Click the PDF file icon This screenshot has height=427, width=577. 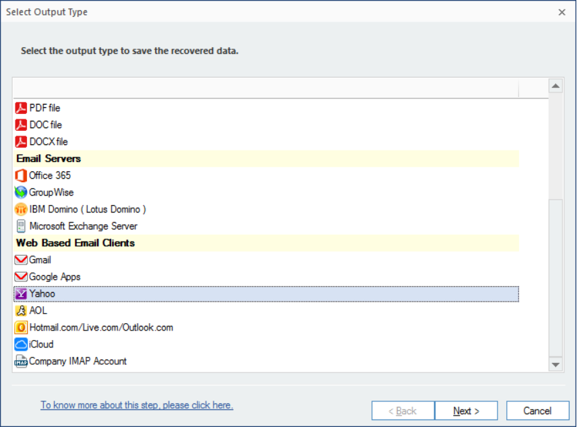tap(21, 108)
